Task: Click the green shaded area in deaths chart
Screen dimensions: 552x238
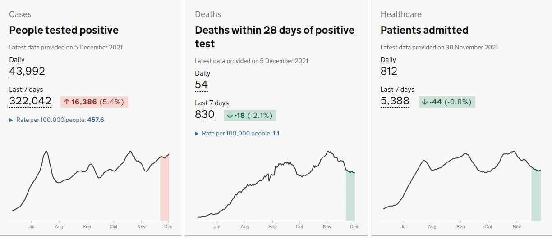Action: 350,196
